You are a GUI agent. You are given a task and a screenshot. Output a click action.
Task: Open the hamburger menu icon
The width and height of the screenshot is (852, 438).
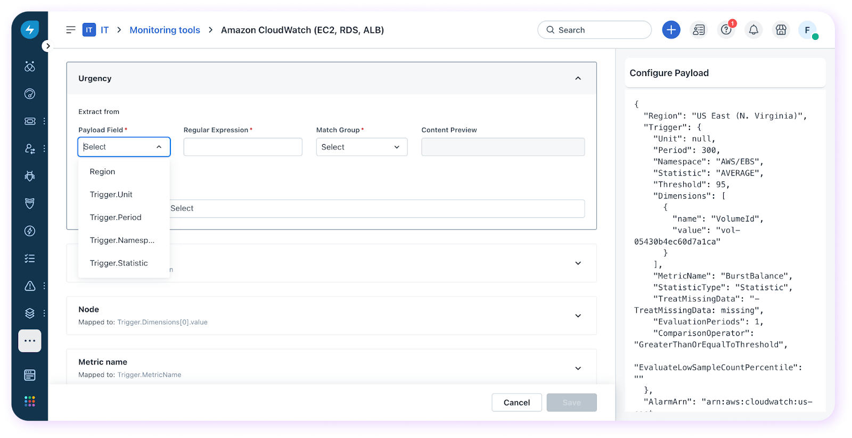click(x=71, y=30)
